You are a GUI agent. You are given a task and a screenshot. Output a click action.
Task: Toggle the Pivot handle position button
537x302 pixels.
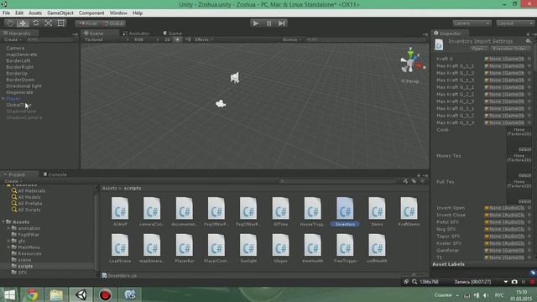[87, 23]
